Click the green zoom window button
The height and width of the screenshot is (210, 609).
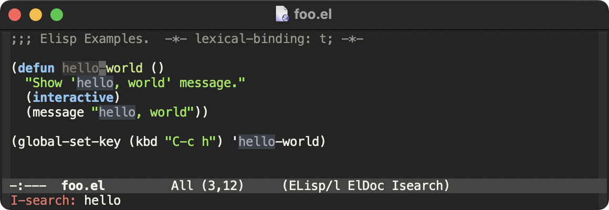click(56, 15)
